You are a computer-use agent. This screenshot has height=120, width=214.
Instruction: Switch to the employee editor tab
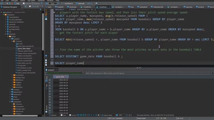click(72, 7)
